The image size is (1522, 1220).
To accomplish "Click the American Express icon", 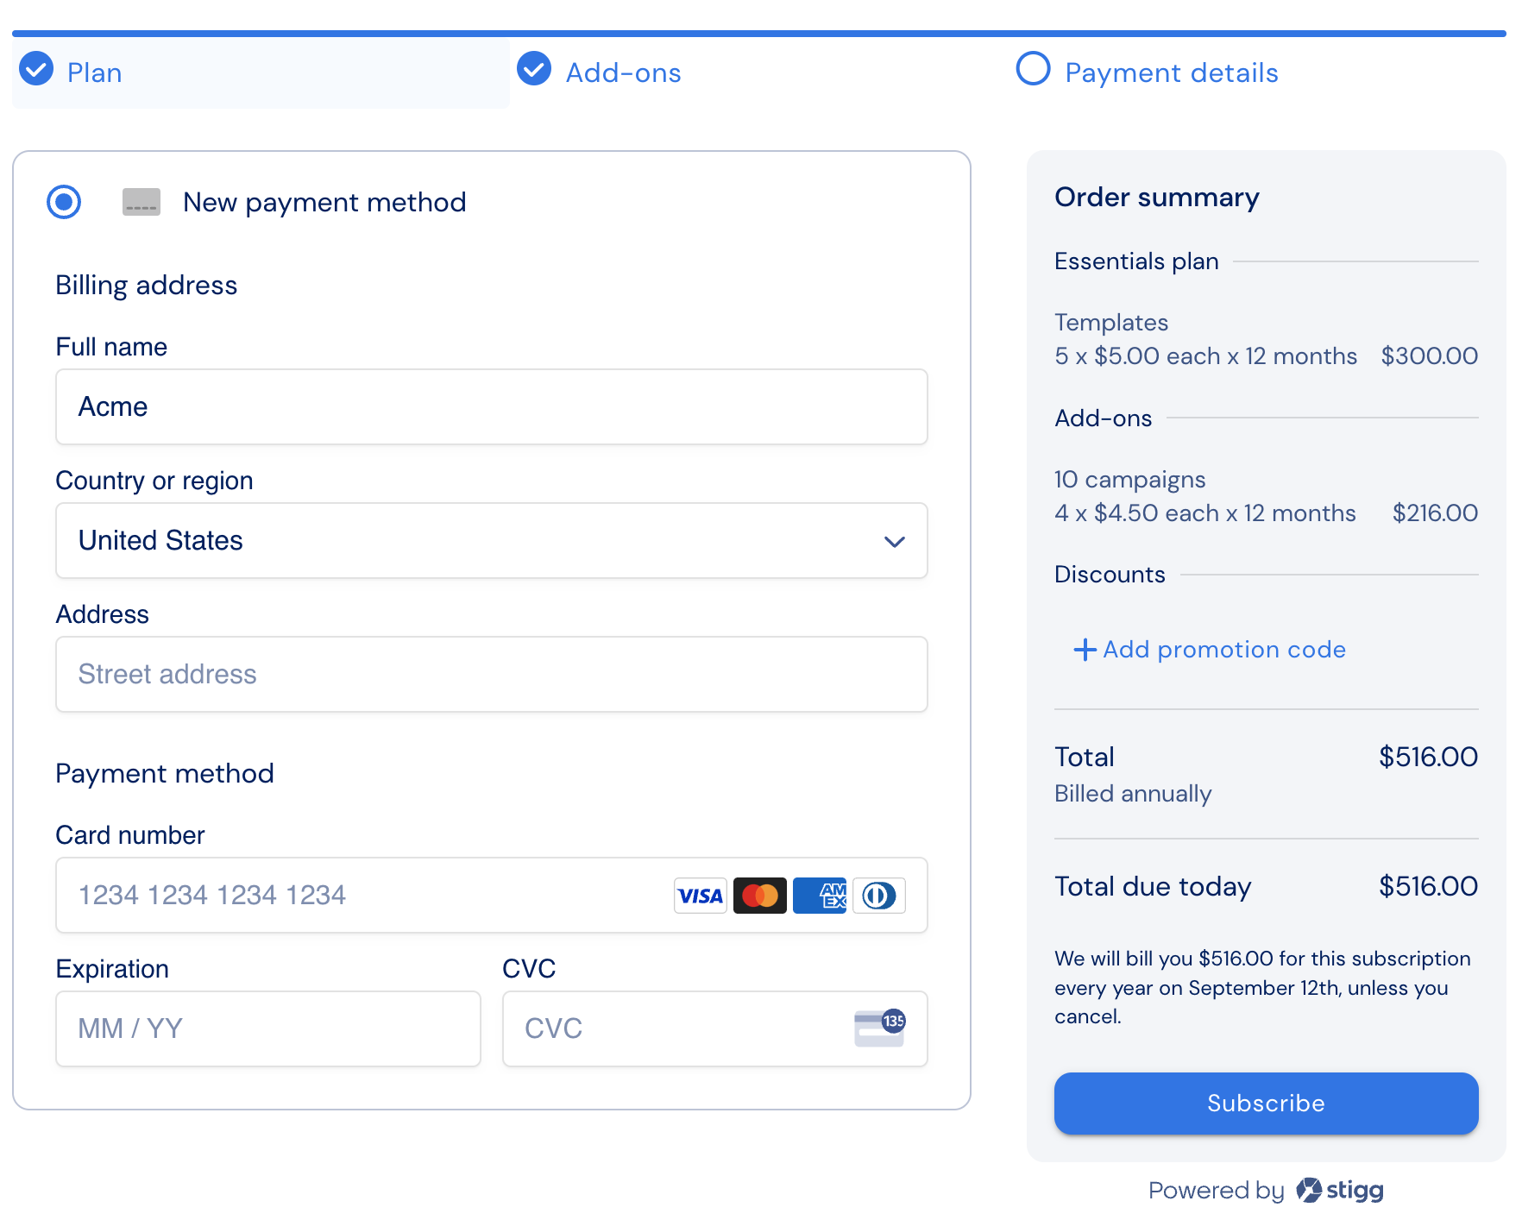I will 820,896.
